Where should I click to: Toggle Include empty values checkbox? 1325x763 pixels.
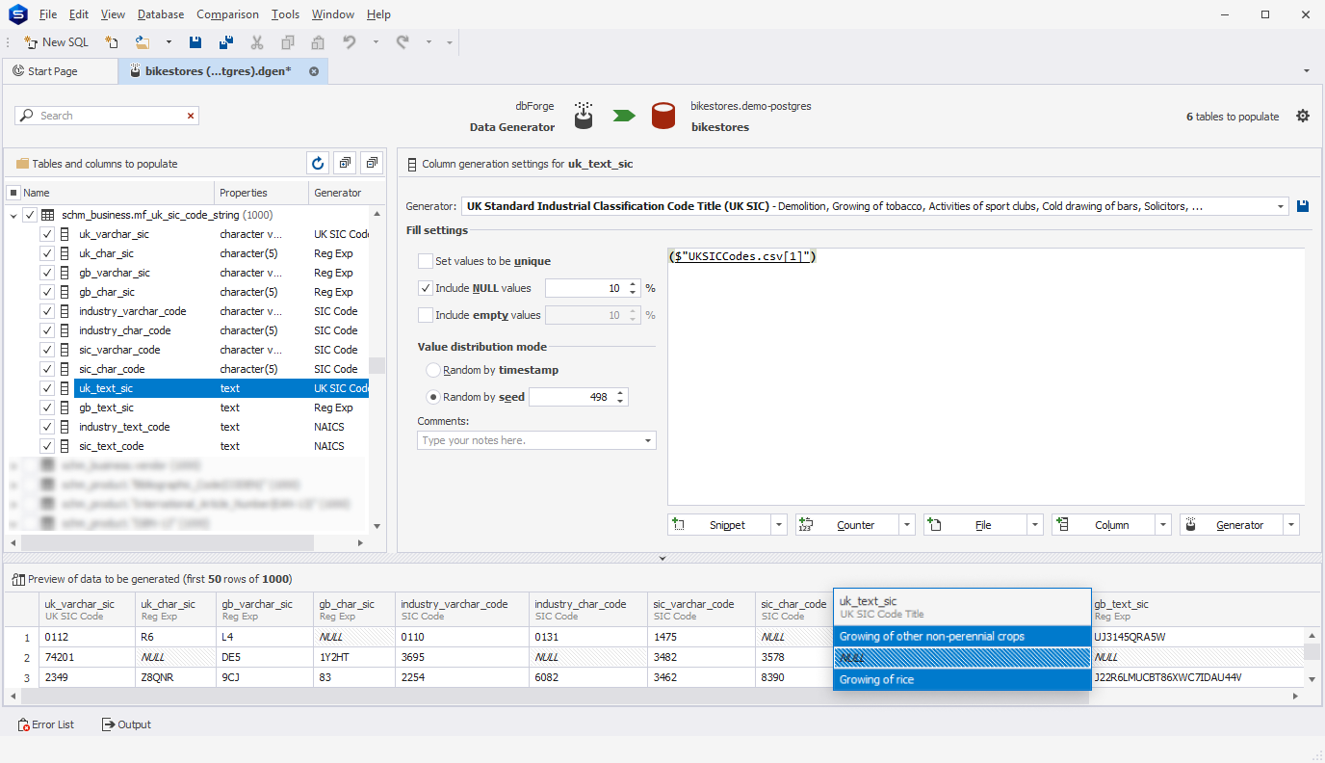click(x=425, y=315)
